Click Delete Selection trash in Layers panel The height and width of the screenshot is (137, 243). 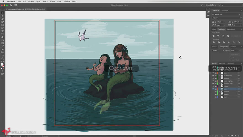pyautogui.click(x=239, y=136)
